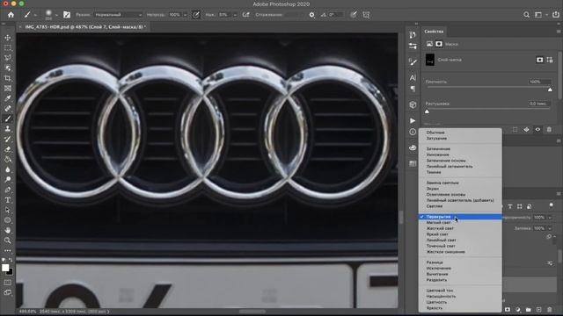Image resolution: width=563 pixels, height=316 pixels.
Task: Open smoothing options gear icon
Action: (311, 15)
